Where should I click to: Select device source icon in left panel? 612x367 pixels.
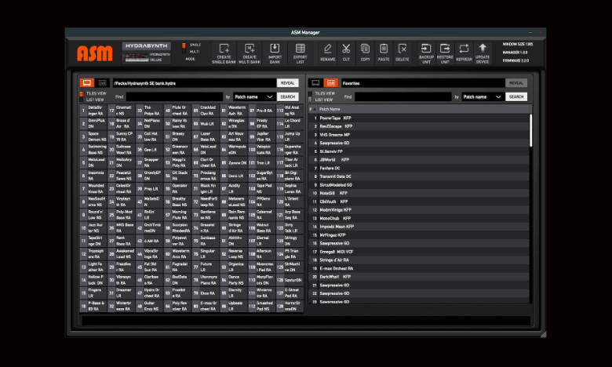point(102,83)
